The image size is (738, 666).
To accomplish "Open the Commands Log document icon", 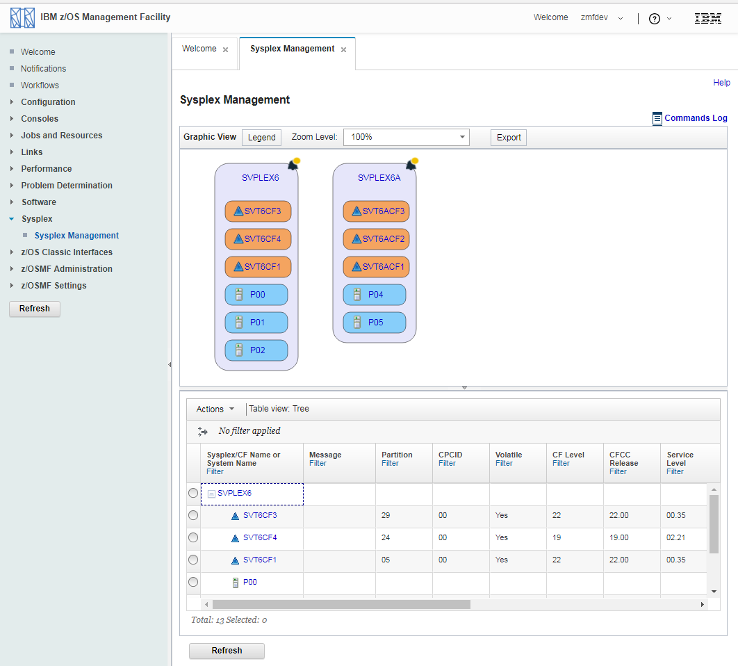I will click(657, 119).
